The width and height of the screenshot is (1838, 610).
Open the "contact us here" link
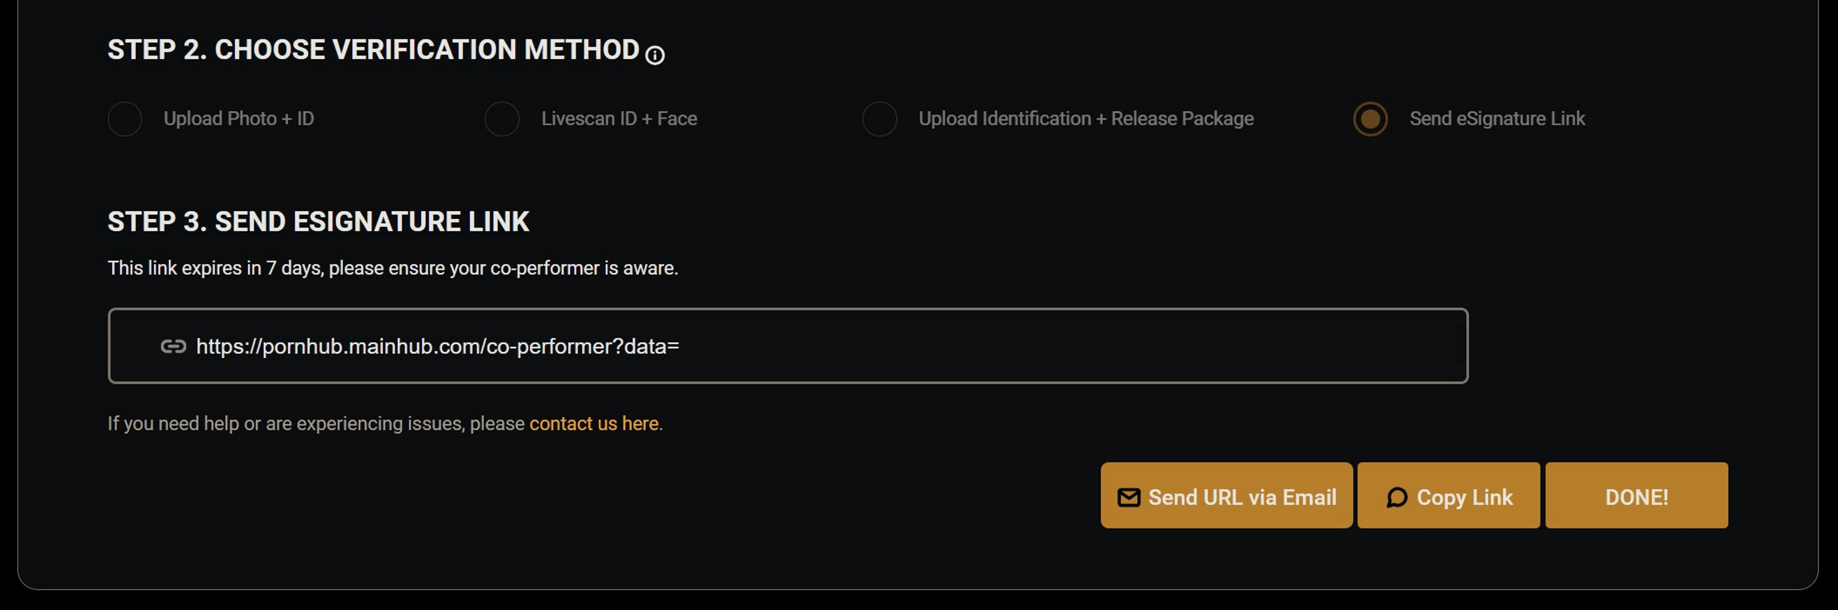tap(594, 423)
